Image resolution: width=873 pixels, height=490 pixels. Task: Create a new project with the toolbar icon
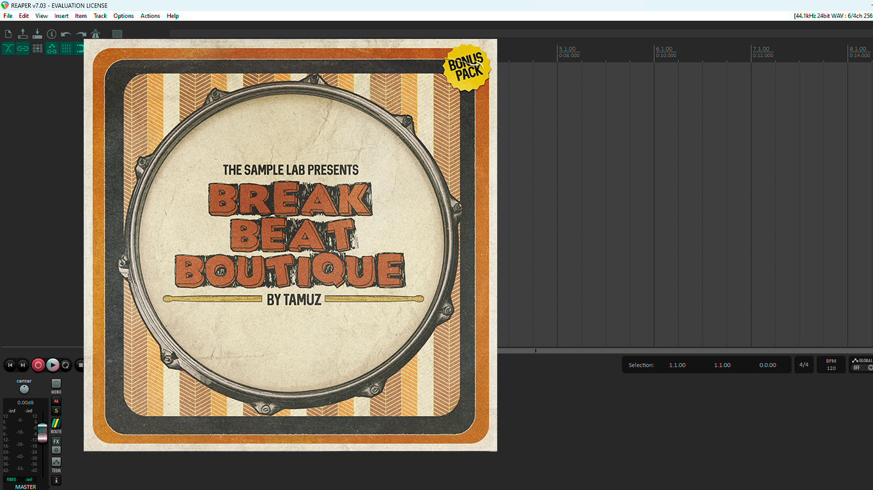pos(8,34)
